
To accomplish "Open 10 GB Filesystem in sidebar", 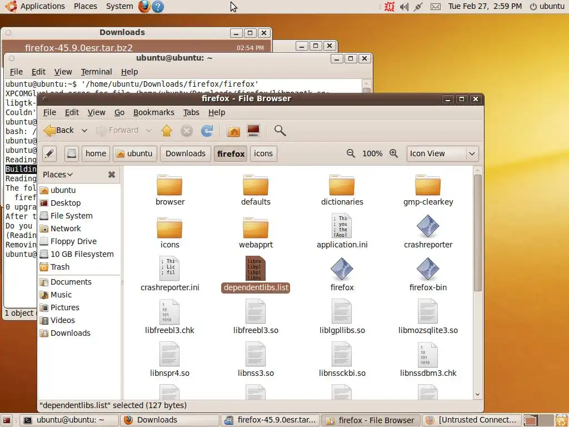I will click(82, 254).
